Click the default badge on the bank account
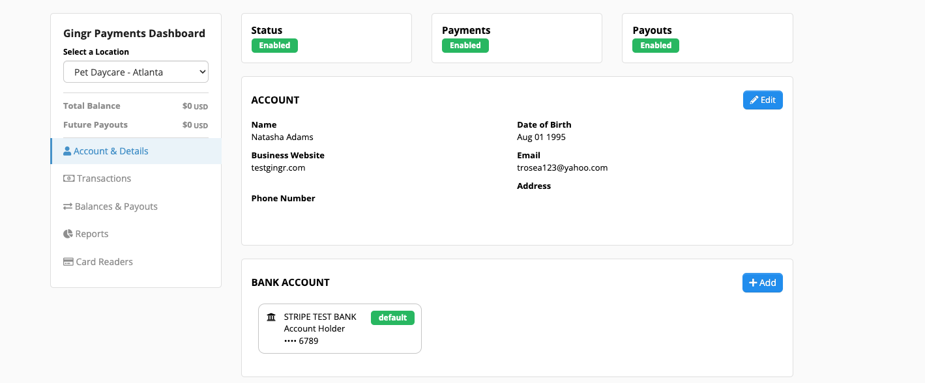 tap(392, 318)
